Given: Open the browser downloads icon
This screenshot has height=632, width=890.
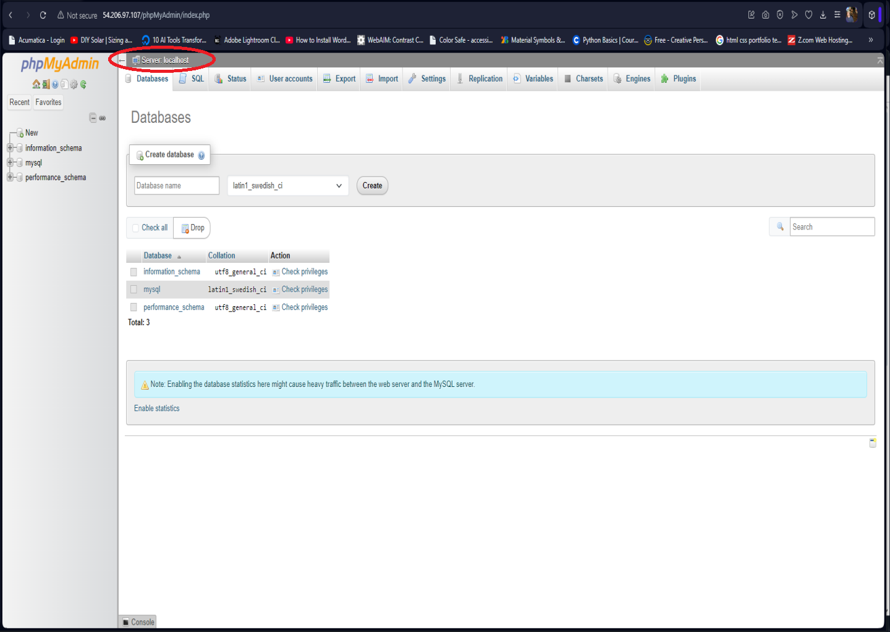Looking at the screenshot, I should pos(823,15).
